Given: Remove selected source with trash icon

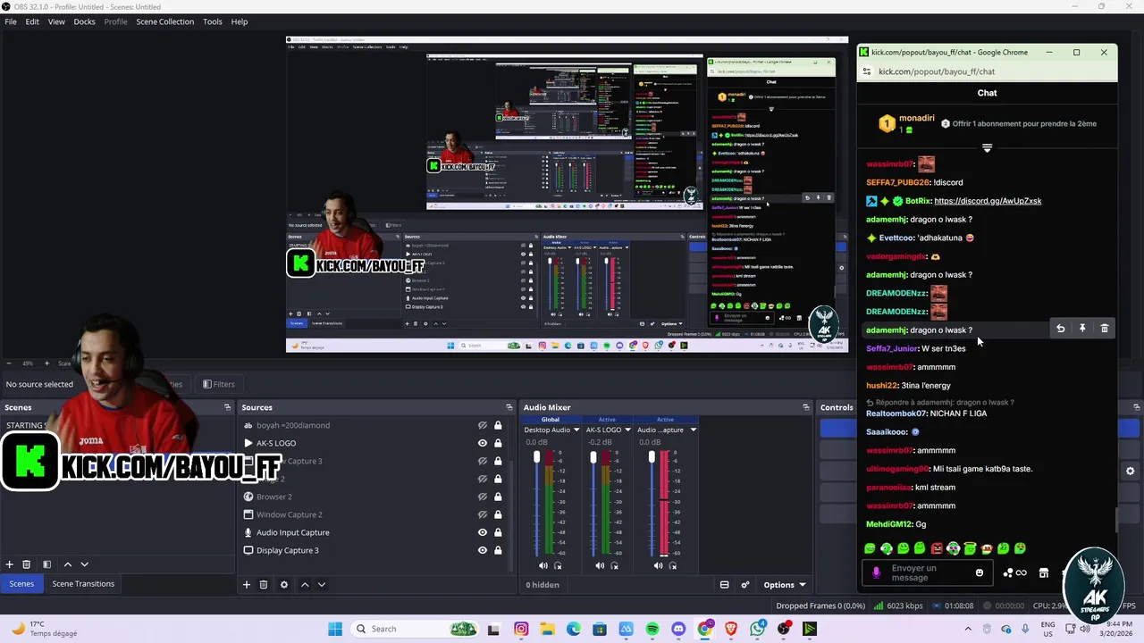Looking at the screenshot, I should [264, 584].
